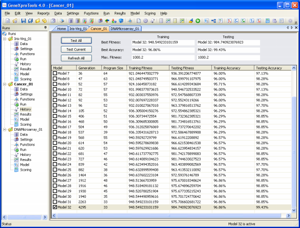The image size is (300, 228).
Task: Sort by Training Fitness column header
Action: click(x=140, y=68)
